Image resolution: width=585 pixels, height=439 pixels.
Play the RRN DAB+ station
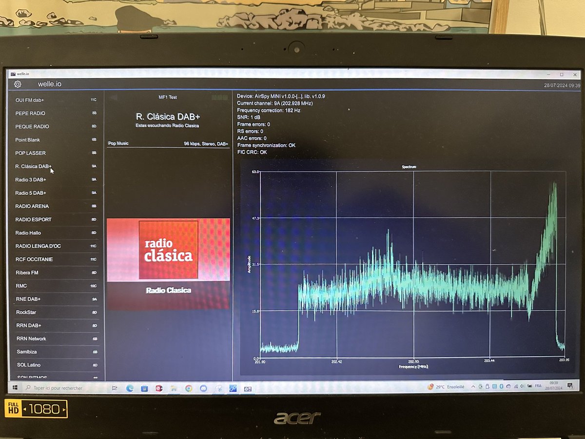57,325
